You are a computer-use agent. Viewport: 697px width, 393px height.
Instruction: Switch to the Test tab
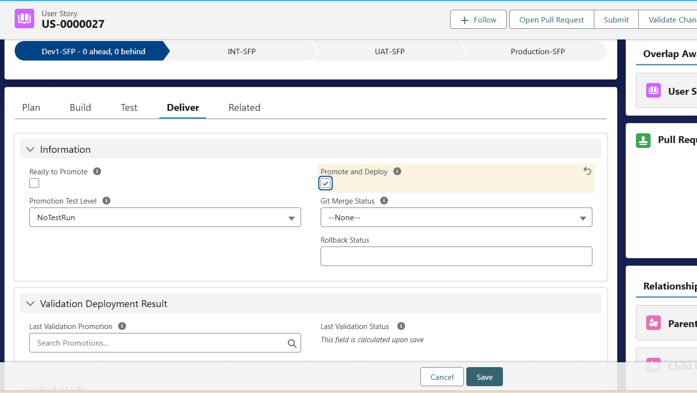point(129,107)
